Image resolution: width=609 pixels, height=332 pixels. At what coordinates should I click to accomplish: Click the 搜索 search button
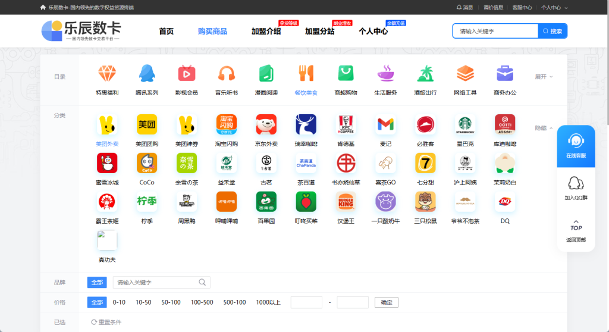[x=553, y=31]
